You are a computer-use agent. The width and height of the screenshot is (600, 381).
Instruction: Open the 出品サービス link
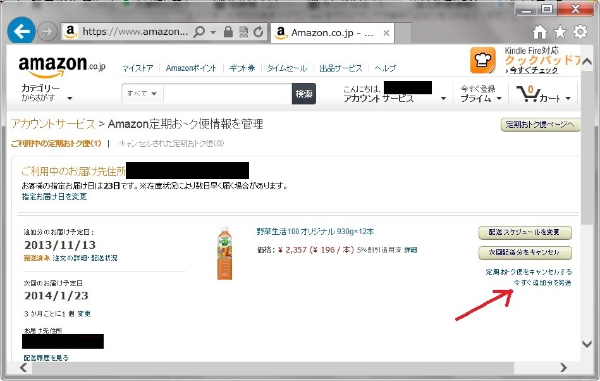[x=341, y=68]
